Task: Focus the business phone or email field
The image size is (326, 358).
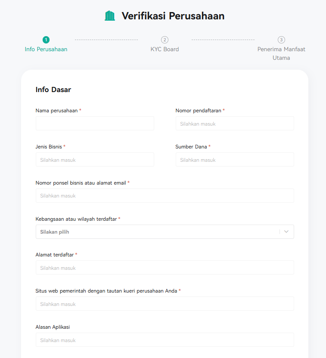Action: 165,195
